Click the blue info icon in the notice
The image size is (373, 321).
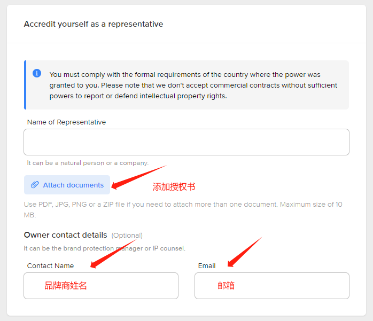point(37,73)
